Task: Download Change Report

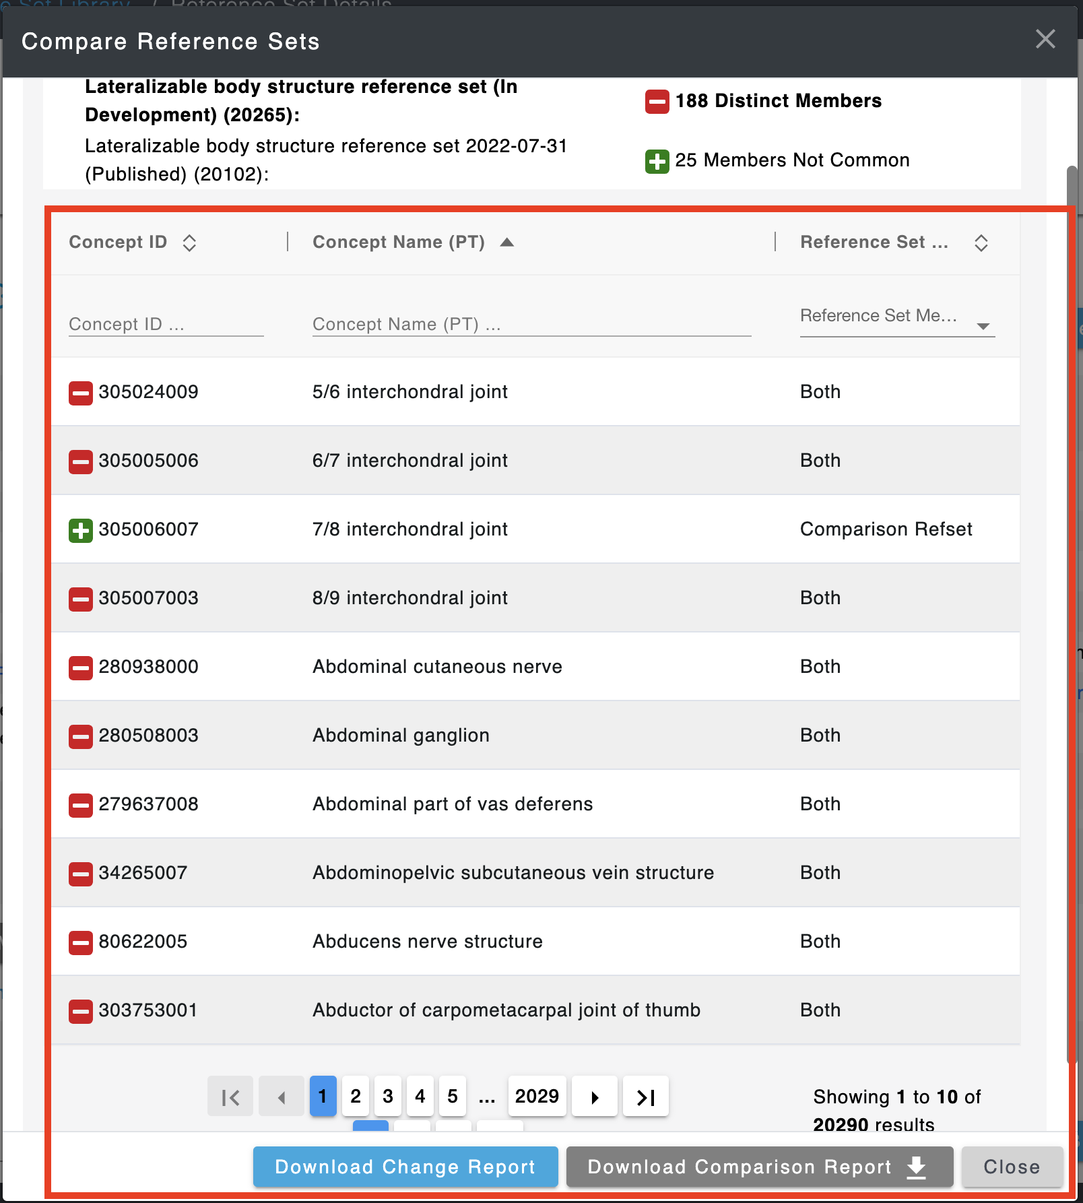Action: click(x=405, y=1167)
